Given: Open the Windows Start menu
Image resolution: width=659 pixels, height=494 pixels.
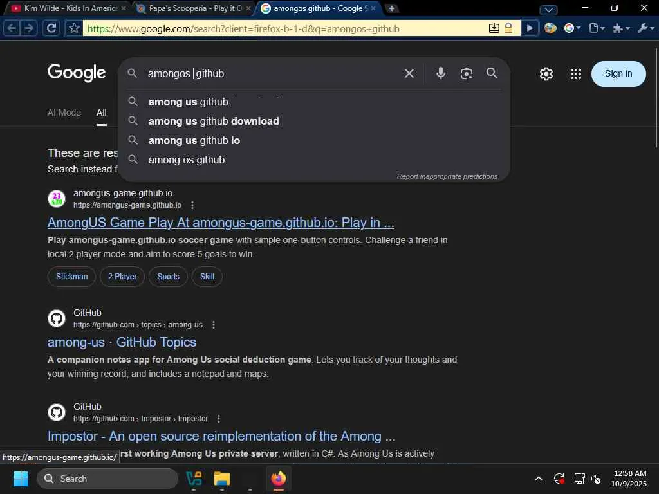Looking at the screenshot, I should (21, 479).
